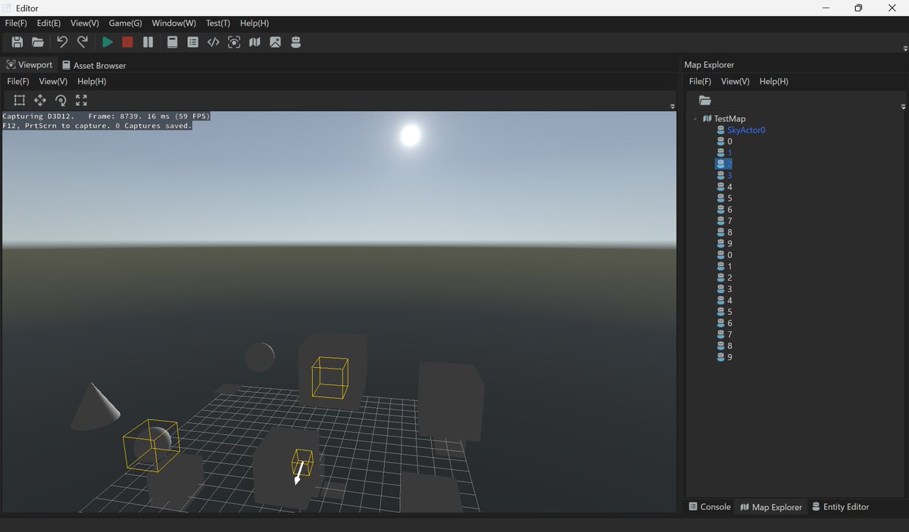
Task: Open the Map Explorer File(F) menu
Action: [700, 81]
